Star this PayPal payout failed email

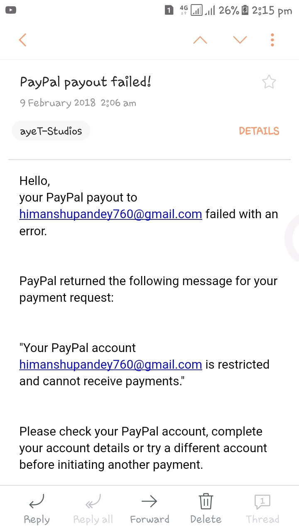[269, 82]
